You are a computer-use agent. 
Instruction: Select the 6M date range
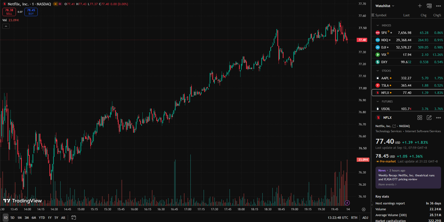click(34, 218)
